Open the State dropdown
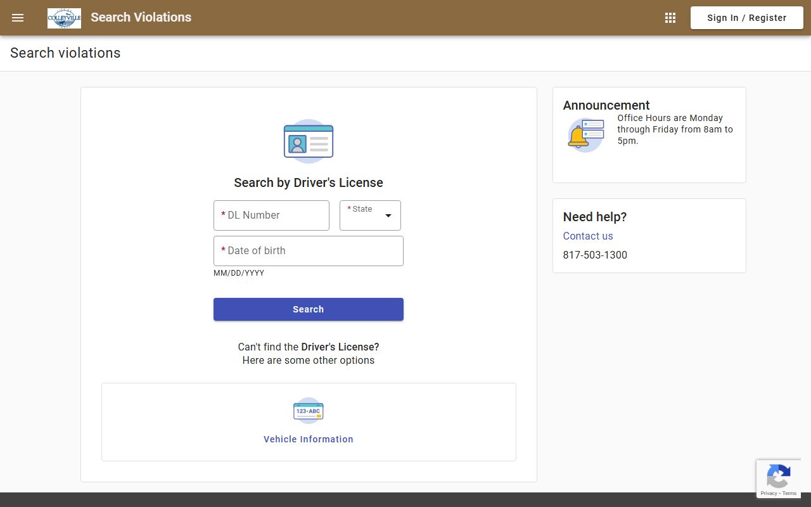The height and width of the screenshot is (507, 811). click(x=370, y=215)
